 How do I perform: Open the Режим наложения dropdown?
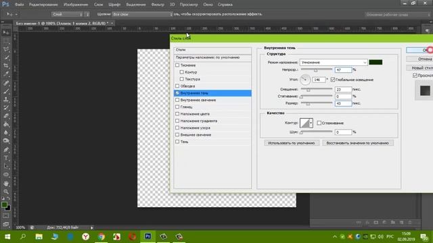click(x=334, y=63)
